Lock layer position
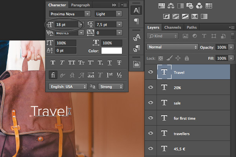Viewport: 236px width, 157px height. (x=178, y=58)
